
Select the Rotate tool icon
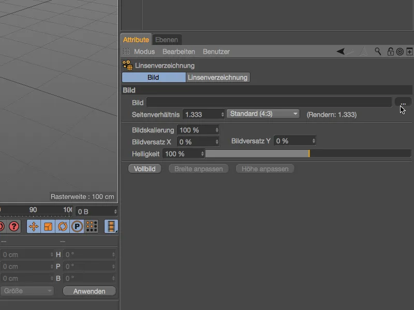tap(63, 226)
